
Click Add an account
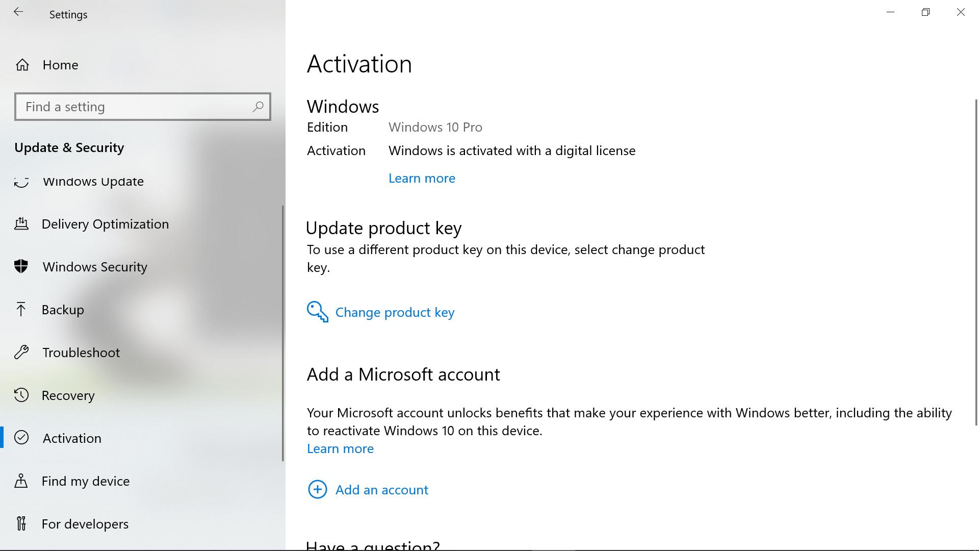click(x=381, y=489)
